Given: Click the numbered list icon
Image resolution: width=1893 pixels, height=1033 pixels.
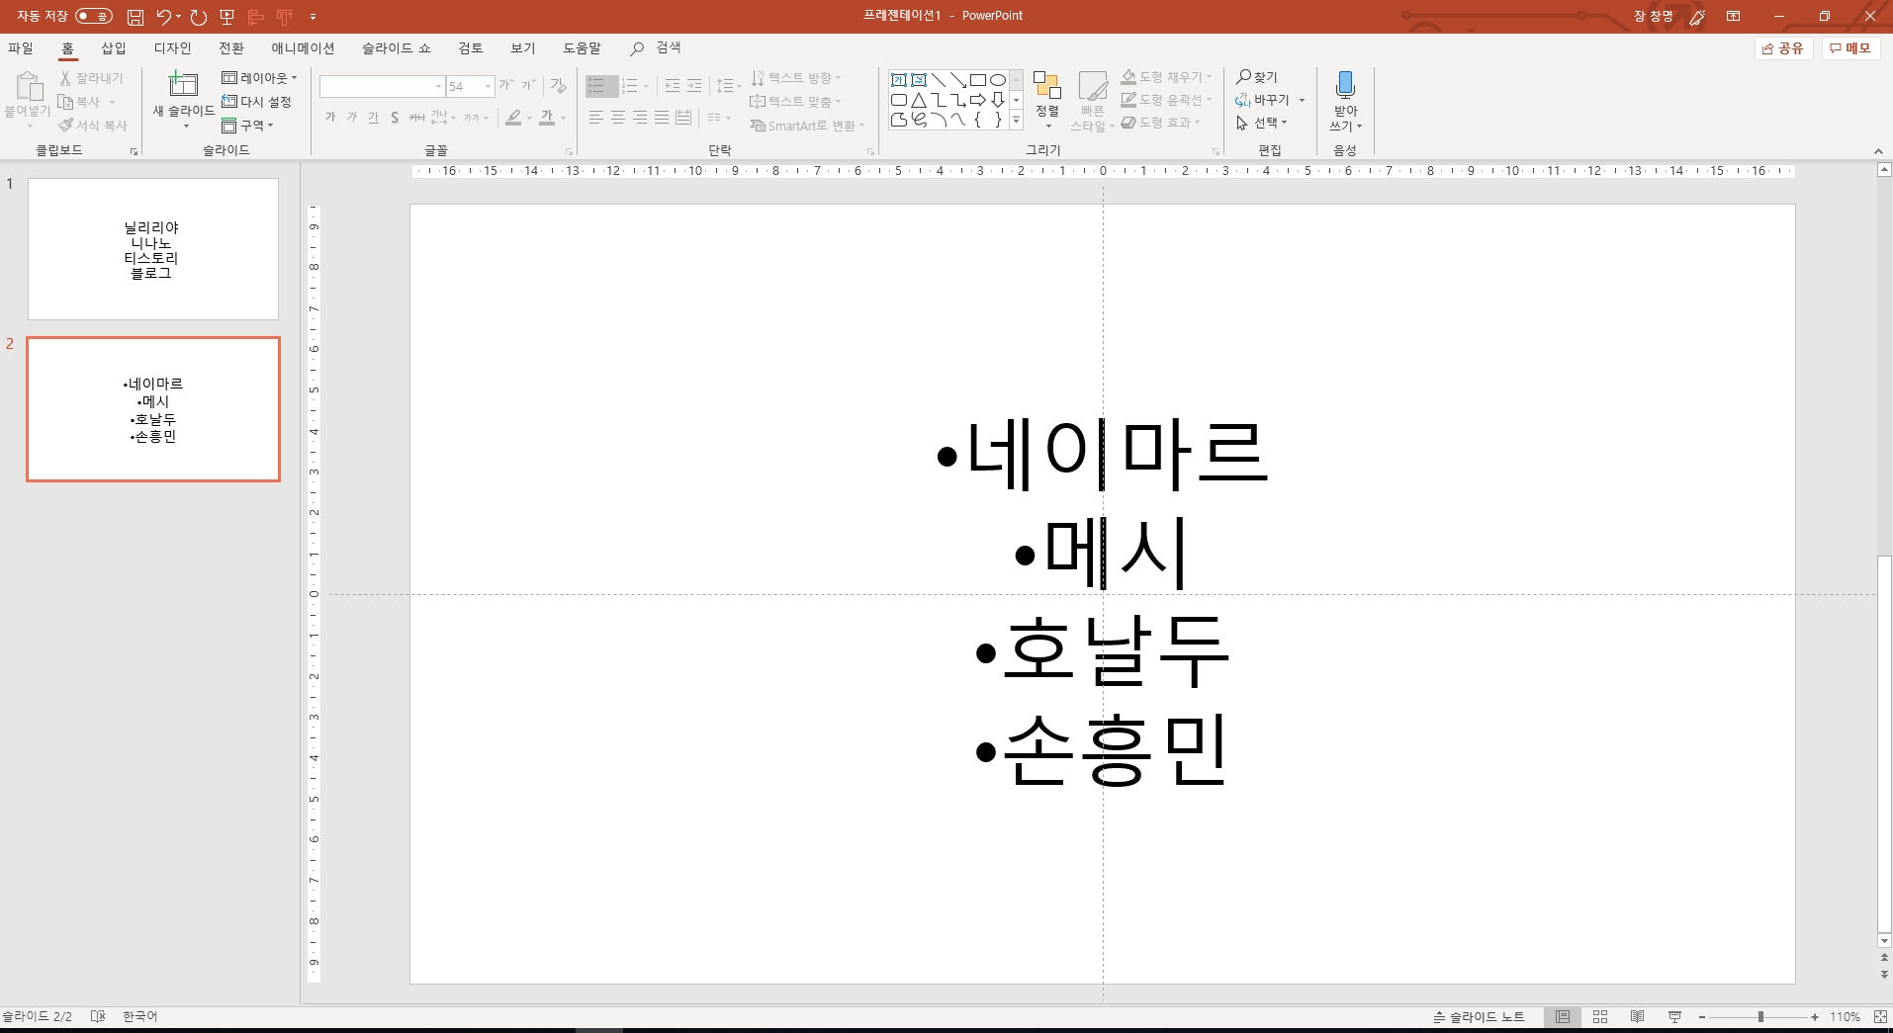Looking at the screenshot, I should (630, 86).
